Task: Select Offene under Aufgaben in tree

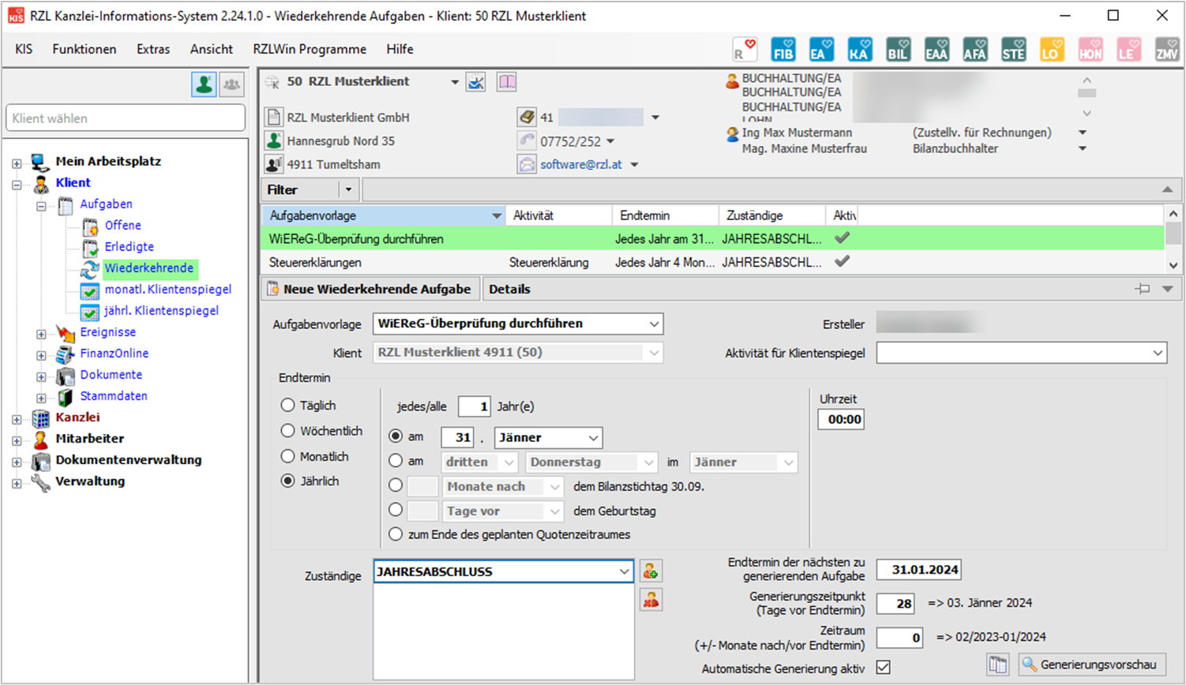Action: pos(123,226)
